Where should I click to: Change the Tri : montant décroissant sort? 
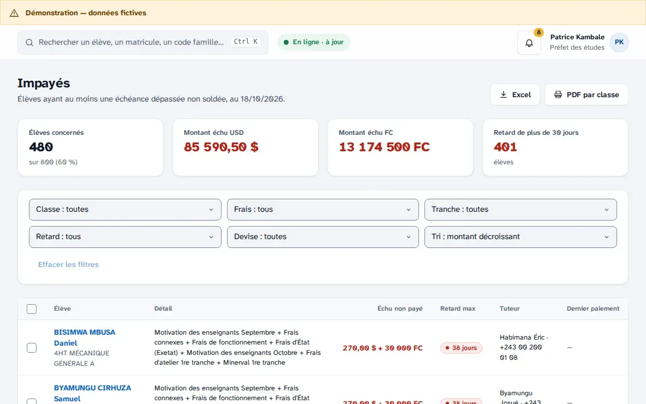pyautogui.click(x=521, y=236)
